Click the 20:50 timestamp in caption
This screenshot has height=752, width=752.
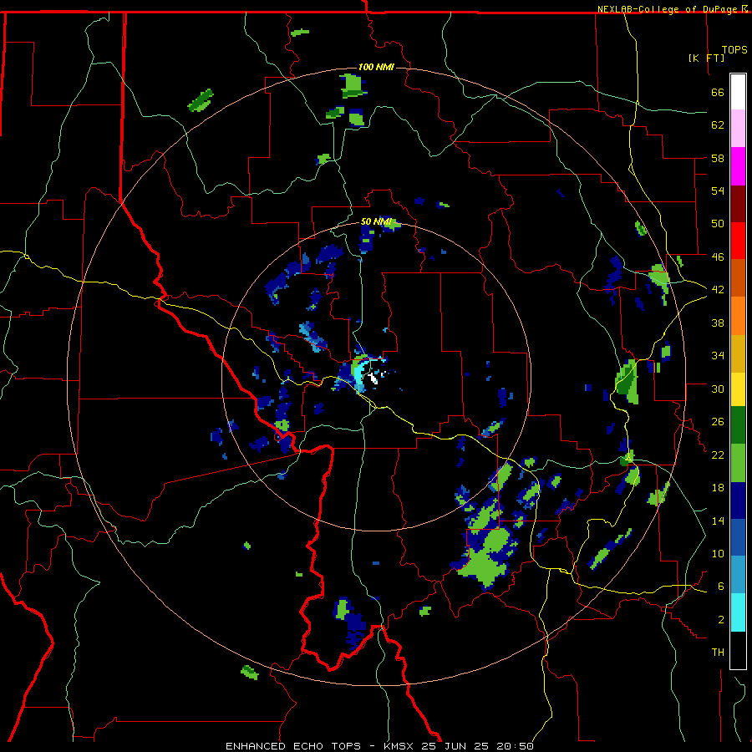(514, 746)
